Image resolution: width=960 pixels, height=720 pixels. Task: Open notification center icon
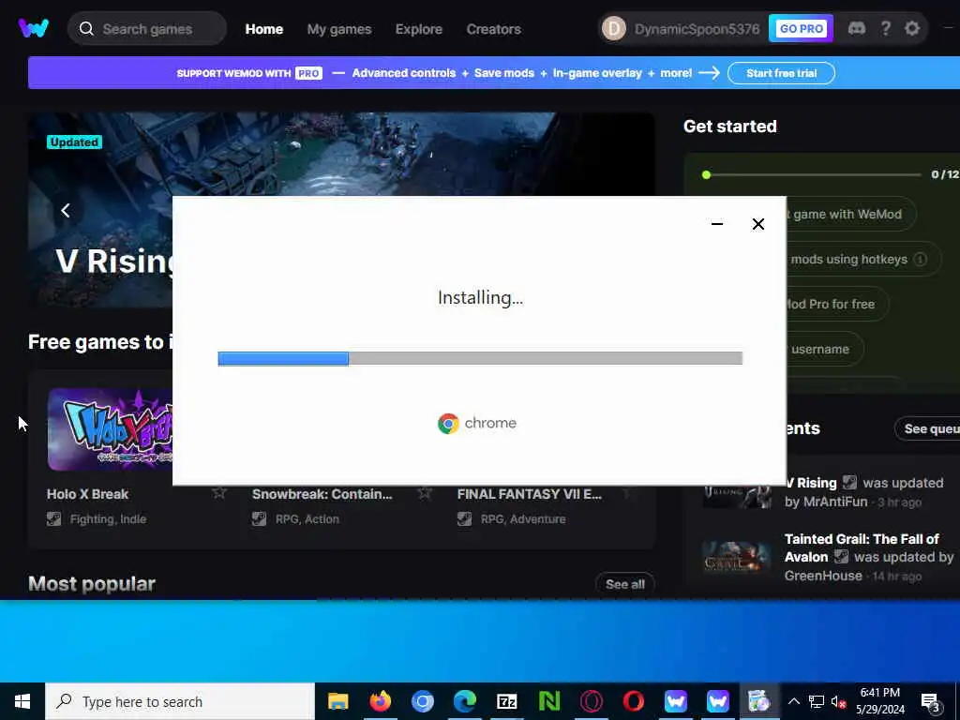[929, 702]
